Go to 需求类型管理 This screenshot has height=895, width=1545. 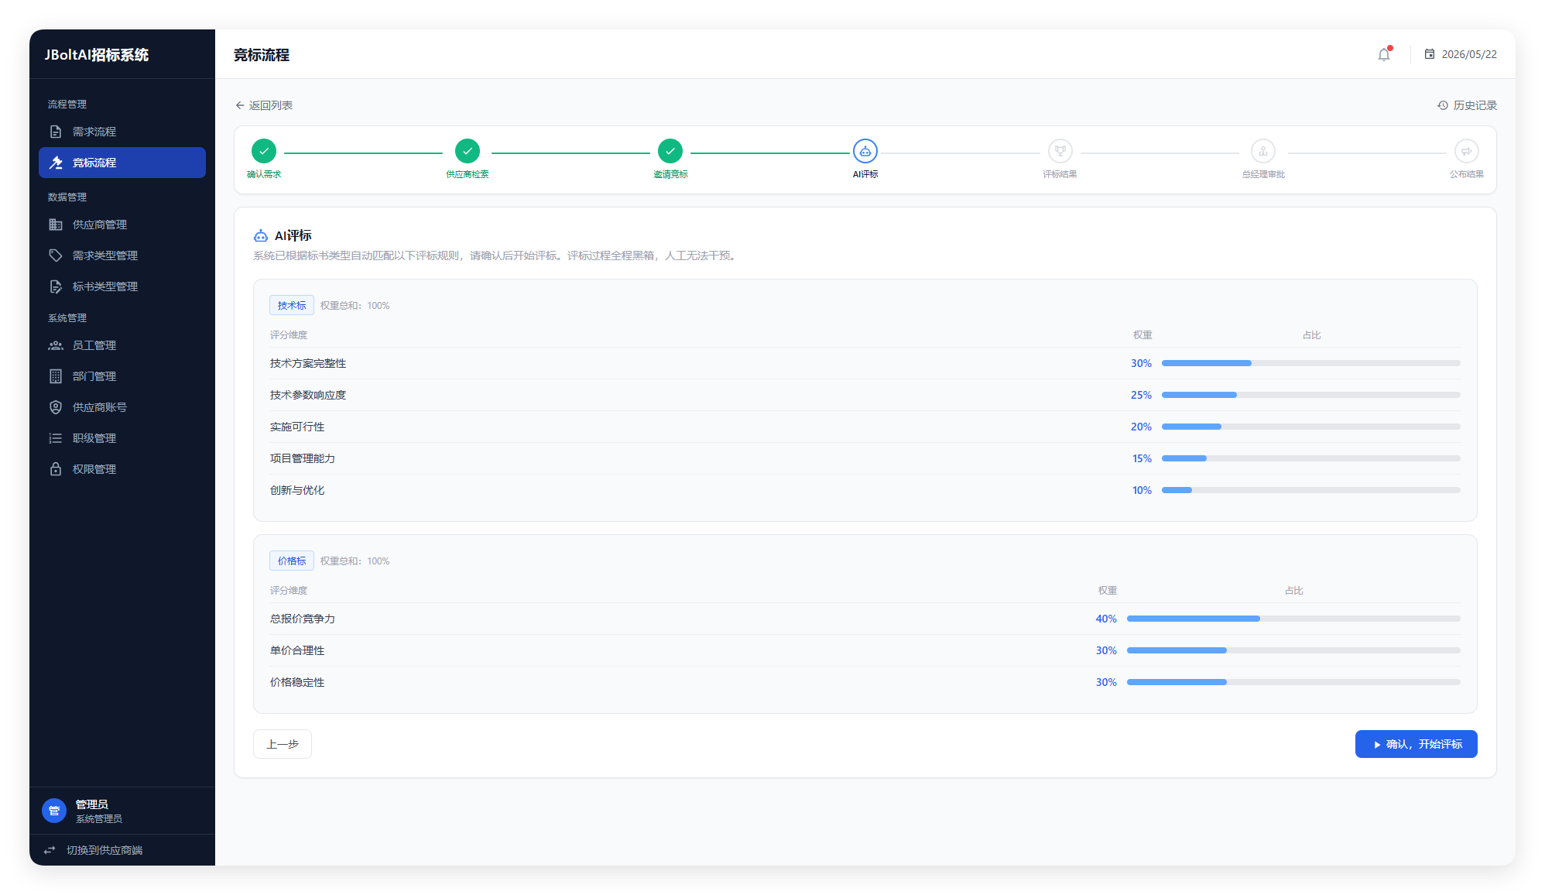pyautogui.click(x=122, y=255)
